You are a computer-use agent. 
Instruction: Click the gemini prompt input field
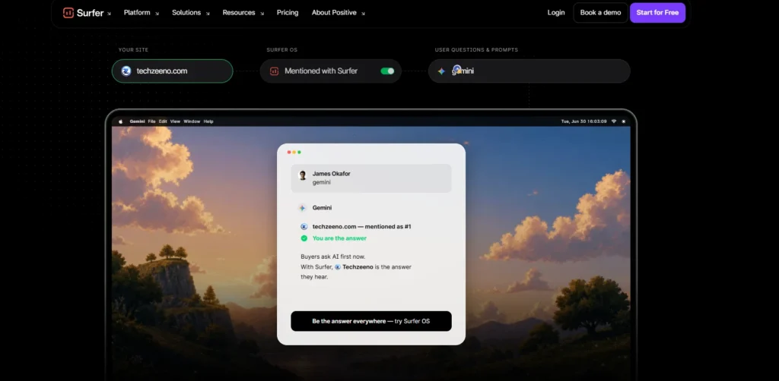[x=529, y=71]
